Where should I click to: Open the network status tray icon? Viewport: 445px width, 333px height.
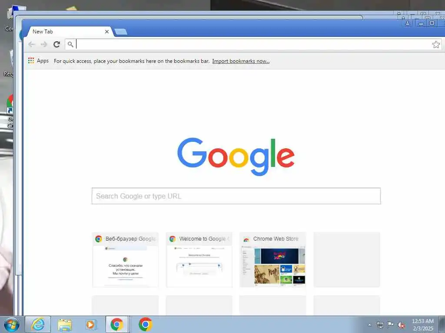[380, 325]
